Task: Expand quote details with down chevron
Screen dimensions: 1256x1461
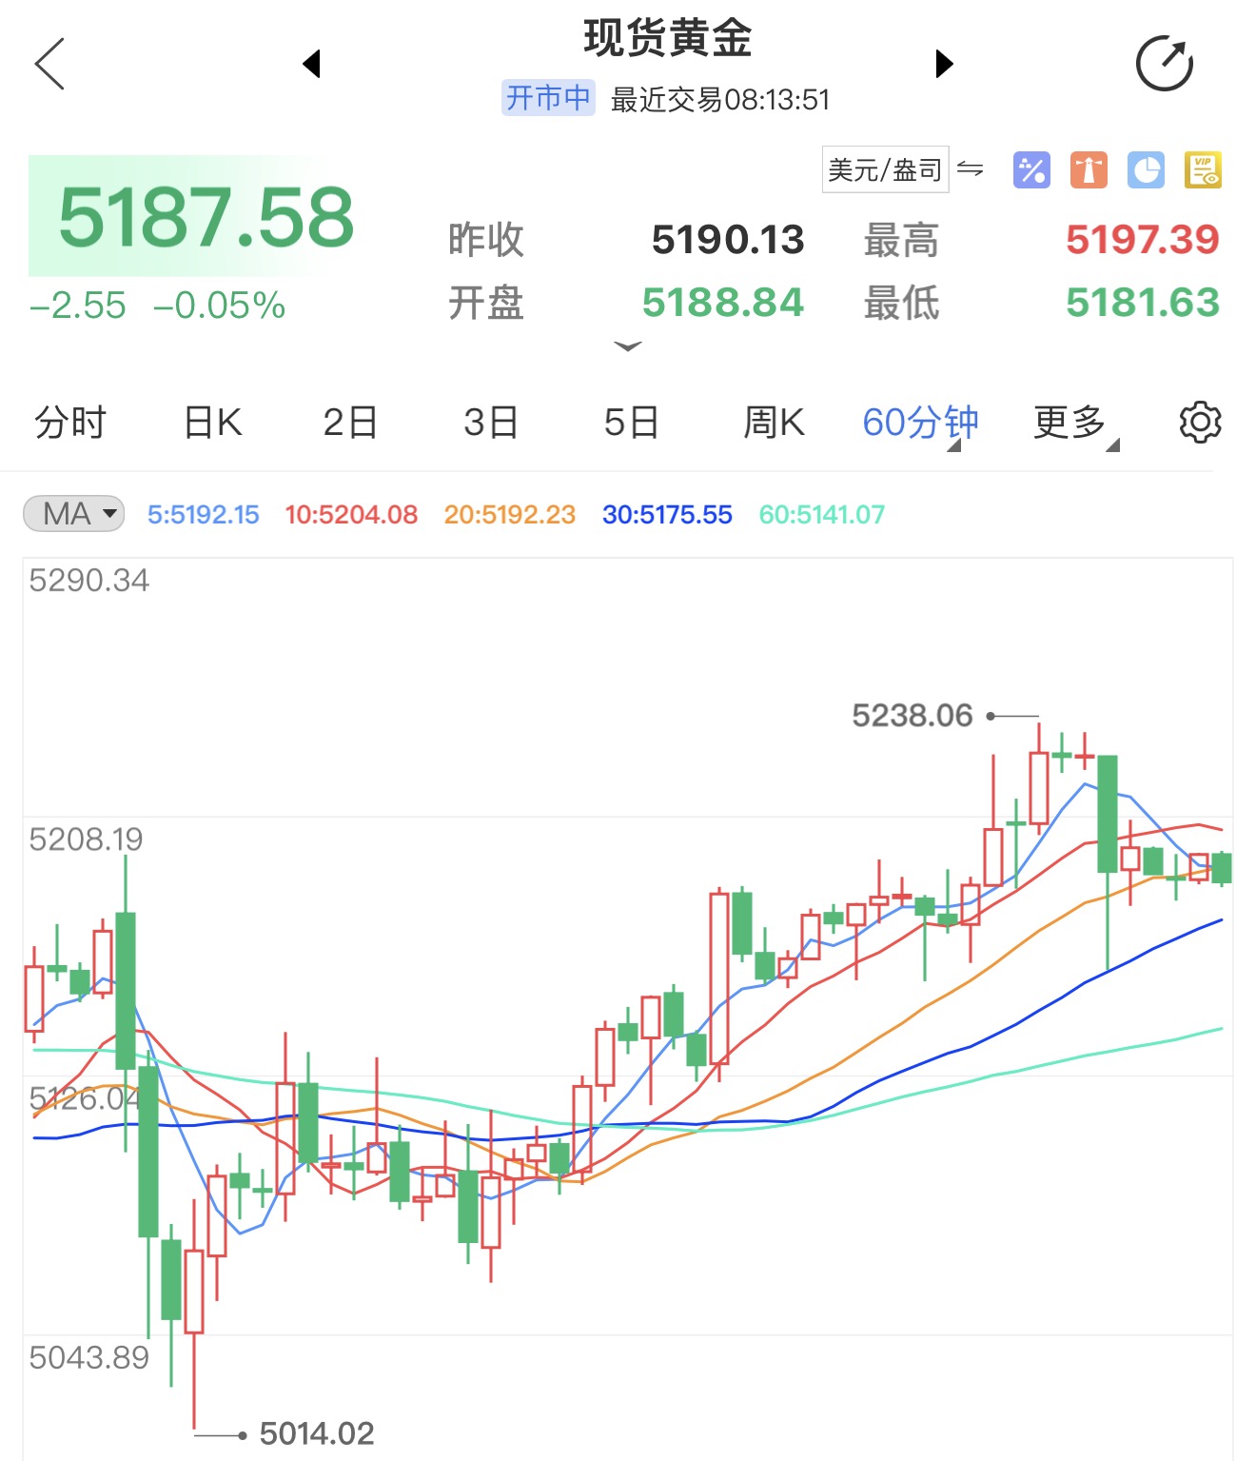Action: point(627,346)
